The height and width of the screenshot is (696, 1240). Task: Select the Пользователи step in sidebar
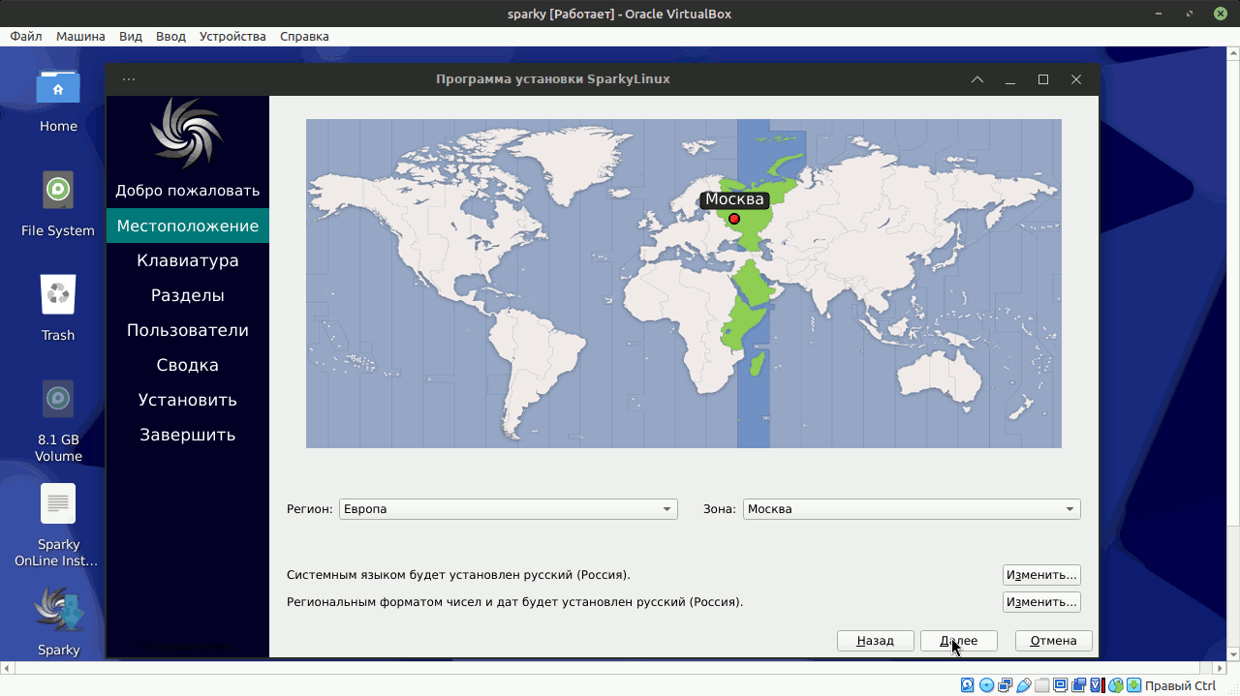tap(188, 330)
